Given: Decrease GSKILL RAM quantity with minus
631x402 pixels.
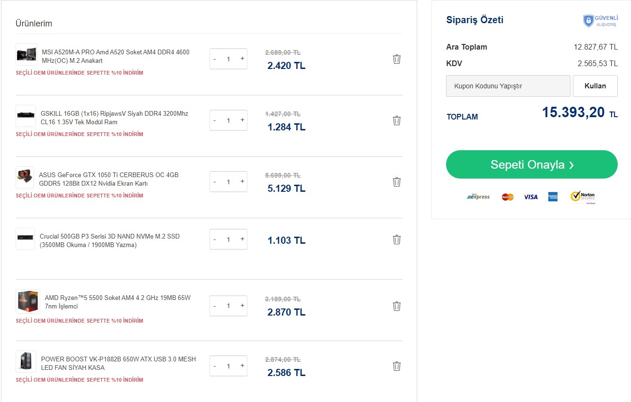Looking at the screenshot, I should click(215, 120).
